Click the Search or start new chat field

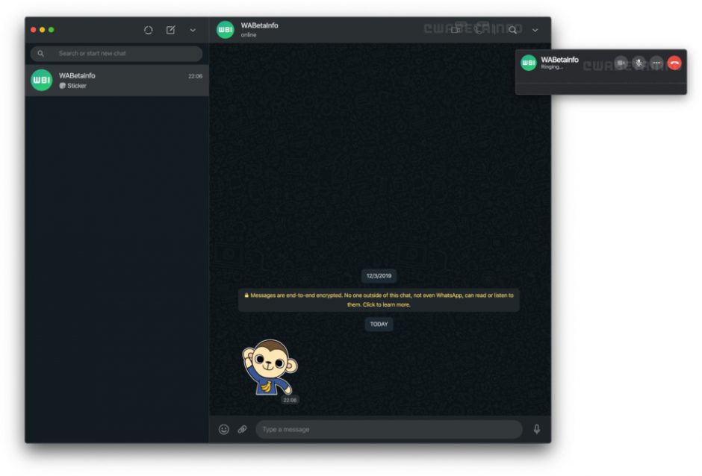tap(119, 54)
